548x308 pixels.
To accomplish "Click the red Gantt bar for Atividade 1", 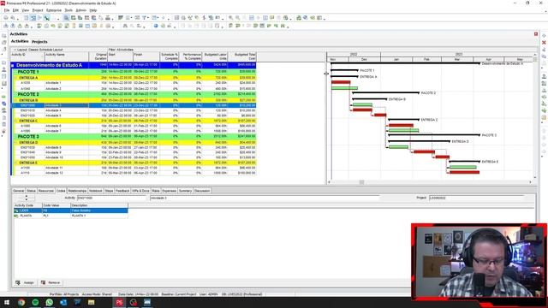I will click(x=341, y=82).
